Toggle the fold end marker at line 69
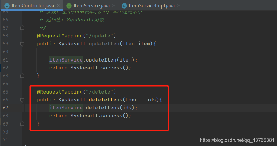The height and width of the screenshot is (146, 277). [22, 124]
